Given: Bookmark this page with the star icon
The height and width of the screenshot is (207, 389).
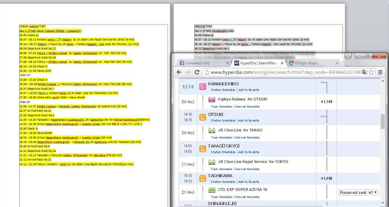Looking at the screenshot, I should (372, 72).
